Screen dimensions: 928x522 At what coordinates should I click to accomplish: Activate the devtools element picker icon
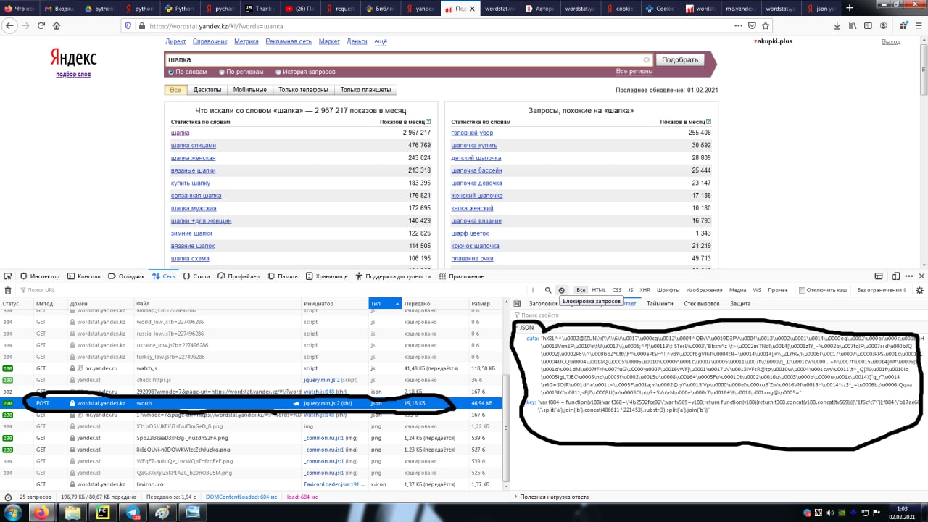[8, 276]
